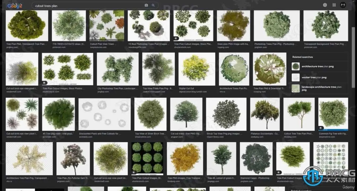This screenshot has height=191, width=357.
Task: Click the 'Common Fig Tree with Fig...' caption
Action: 333,134
